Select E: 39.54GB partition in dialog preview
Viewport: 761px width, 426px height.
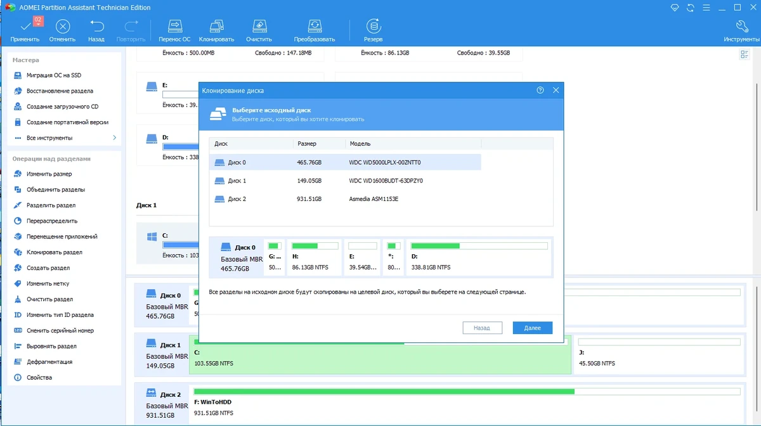[x=363, y=256]
